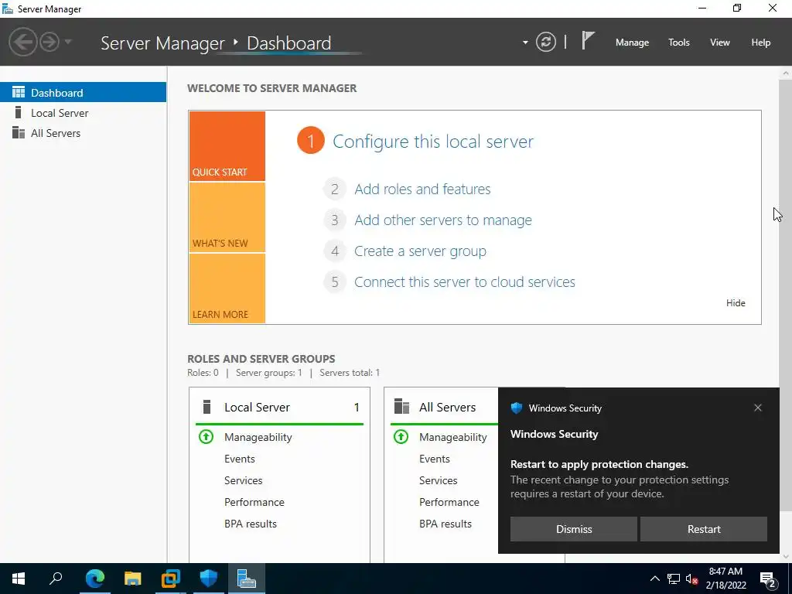
Task: Open the Manage menu
Action: 632,43
